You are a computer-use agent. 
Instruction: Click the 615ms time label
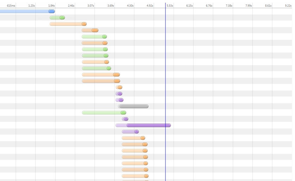11,6
